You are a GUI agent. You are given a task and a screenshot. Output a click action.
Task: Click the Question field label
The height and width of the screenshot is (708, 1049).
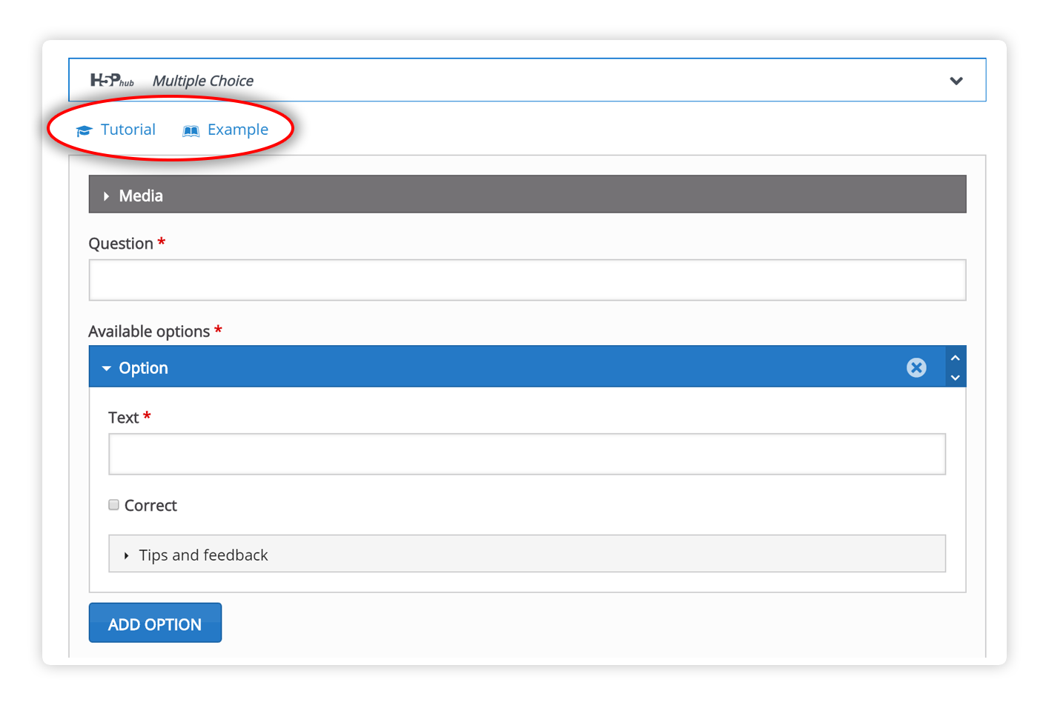[121, 244]
